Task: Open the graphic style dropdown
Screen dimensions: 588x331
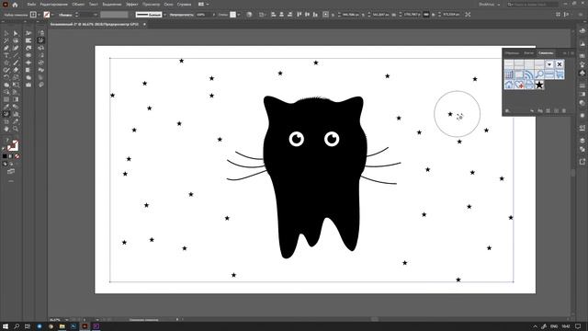Action: [x=239, y=15]
